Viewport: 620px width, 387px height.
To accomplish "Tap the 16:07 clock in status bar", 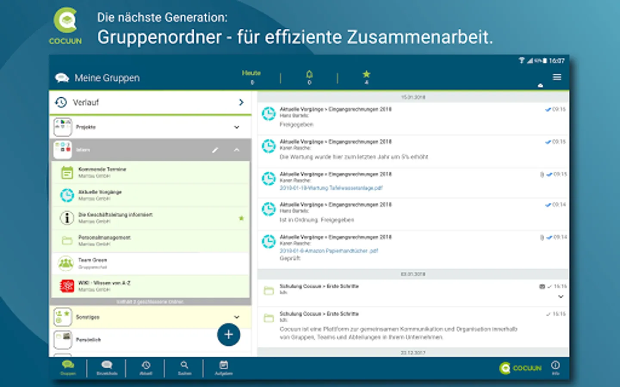I will pyautogui.click(x=557, y=61).
